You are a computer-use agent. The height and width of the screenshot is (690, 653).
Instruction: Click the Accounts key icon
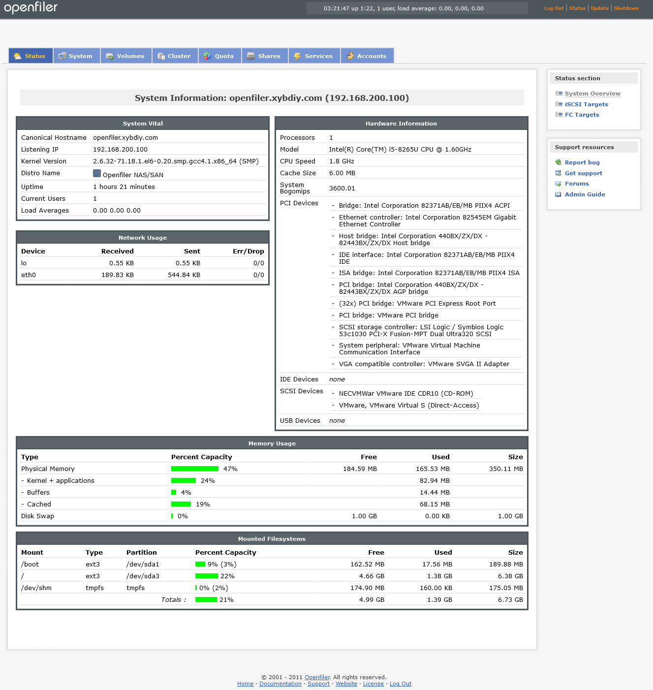click(350, 56)
